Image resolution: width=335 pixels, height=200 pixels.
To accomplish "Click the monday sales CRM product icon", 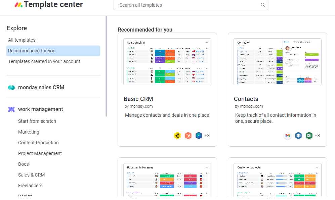I will tap(11, 88).
